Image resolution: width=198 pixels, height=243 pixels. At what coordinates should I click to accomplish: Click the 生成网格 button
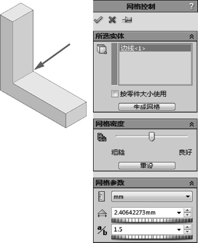click(147, 107)
